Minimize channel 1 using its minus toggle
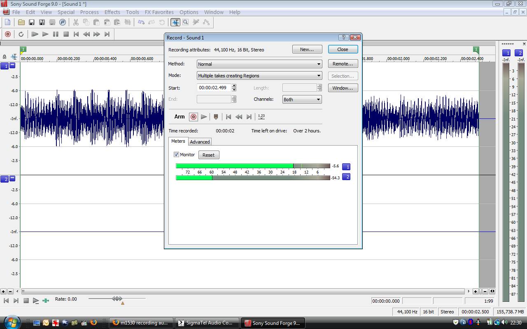The image size is (527, 329). [12, 65]
